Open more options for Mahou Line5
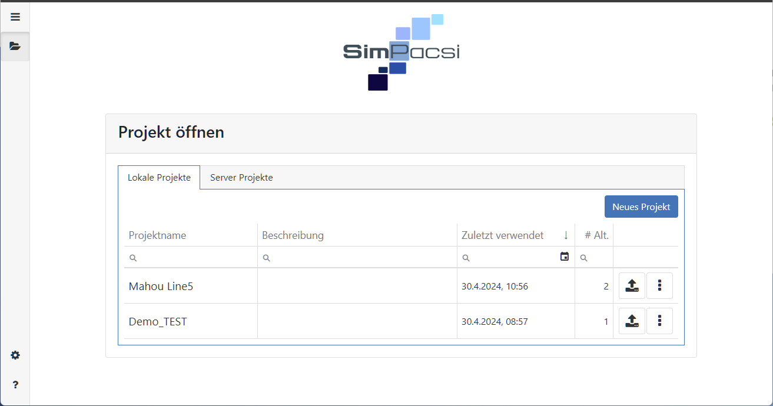 (x=659, y=286)
